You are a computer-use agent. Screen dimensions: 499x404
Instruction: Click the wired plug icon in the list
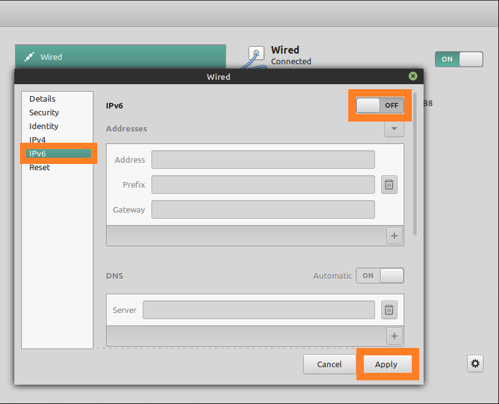click(29, 57)
